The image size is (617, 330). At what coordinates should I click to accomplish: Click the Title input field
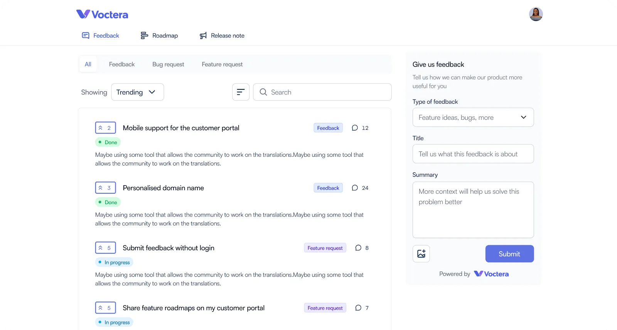[x=473, y=154]
